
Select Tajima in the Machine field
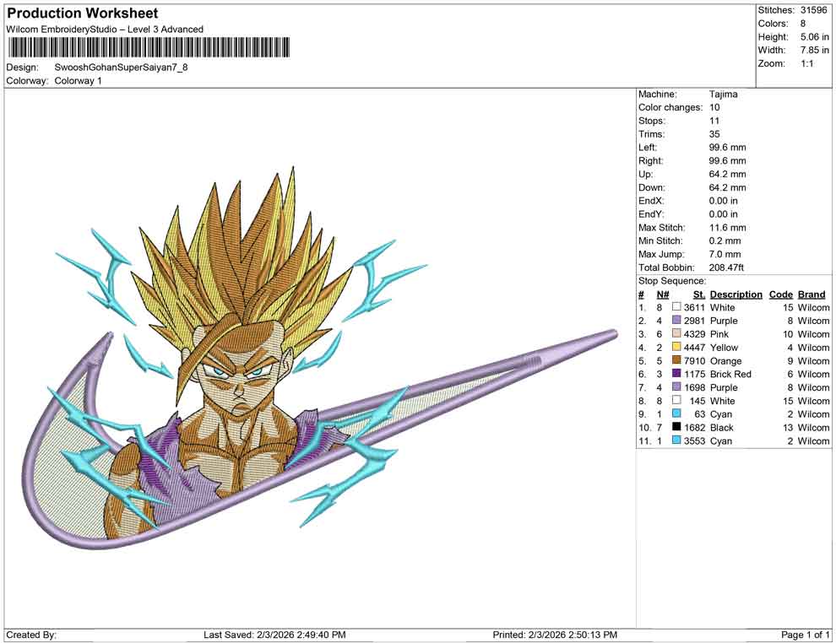724,94
